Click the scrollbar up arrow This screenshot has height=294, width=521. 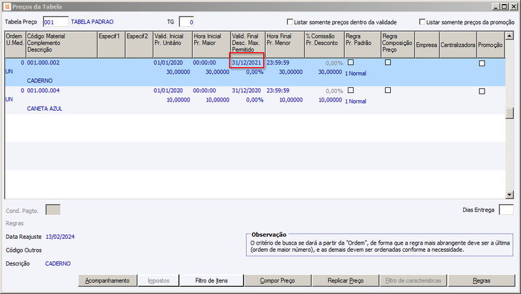pyautogui.click(x=509, y=36)
